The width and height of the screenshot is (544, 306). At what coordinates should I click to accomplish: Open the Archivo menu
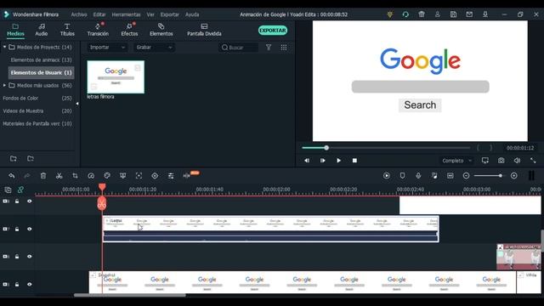(x=79, y=14)
